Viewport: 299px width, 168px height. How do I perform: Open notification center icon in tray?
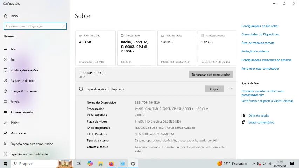pyautogui.click(x=292, y=163)
